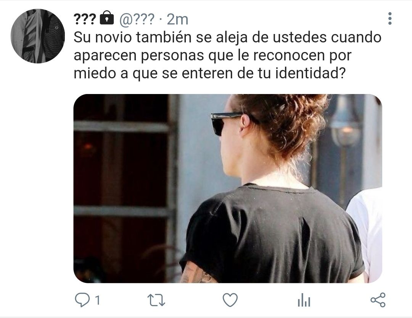This screenshot has height=318, width=412.
Task: Open the reply speech bubble icon
Action: (82, 300)
